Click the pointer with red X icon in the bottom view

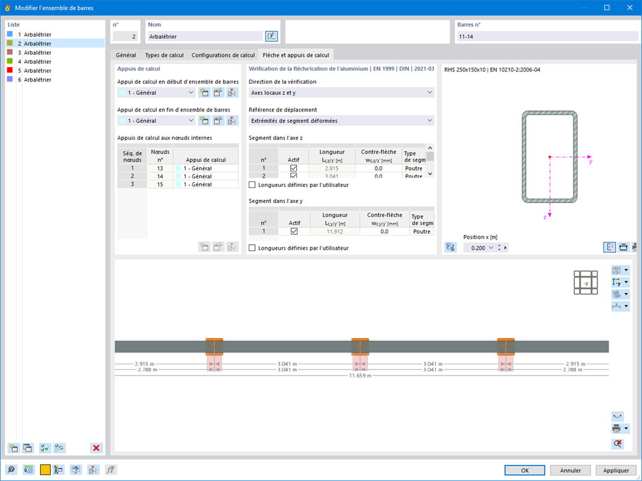point(617,444)
